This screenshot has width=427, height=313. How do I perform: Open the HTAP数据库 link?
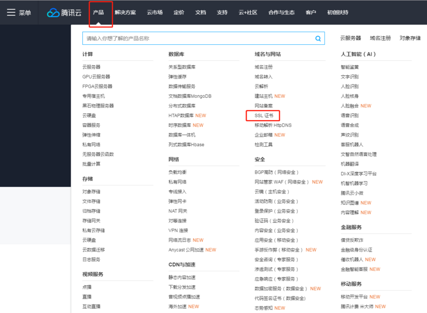[x=181, y=115]
